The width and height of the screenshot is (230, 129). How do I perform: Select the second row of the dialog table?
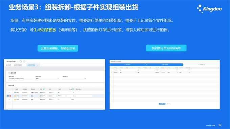[165, 72]
